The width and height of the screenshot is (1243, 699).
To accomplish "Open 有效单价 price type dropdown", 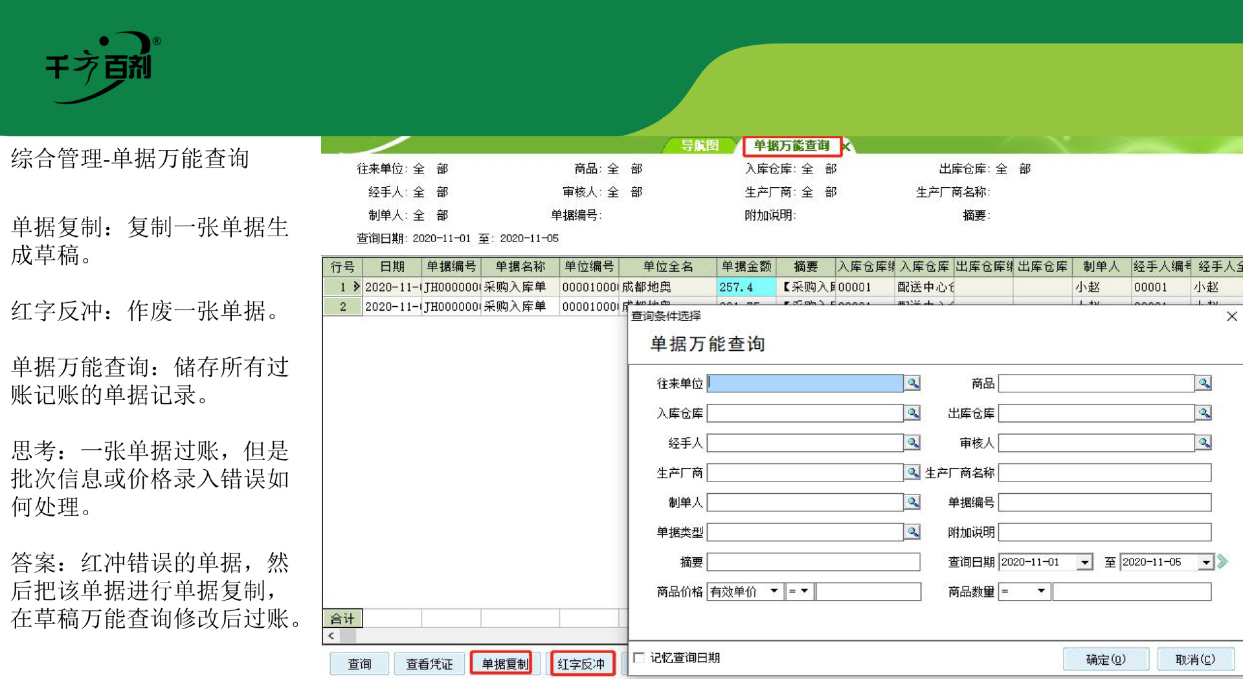I will [774, 592].
